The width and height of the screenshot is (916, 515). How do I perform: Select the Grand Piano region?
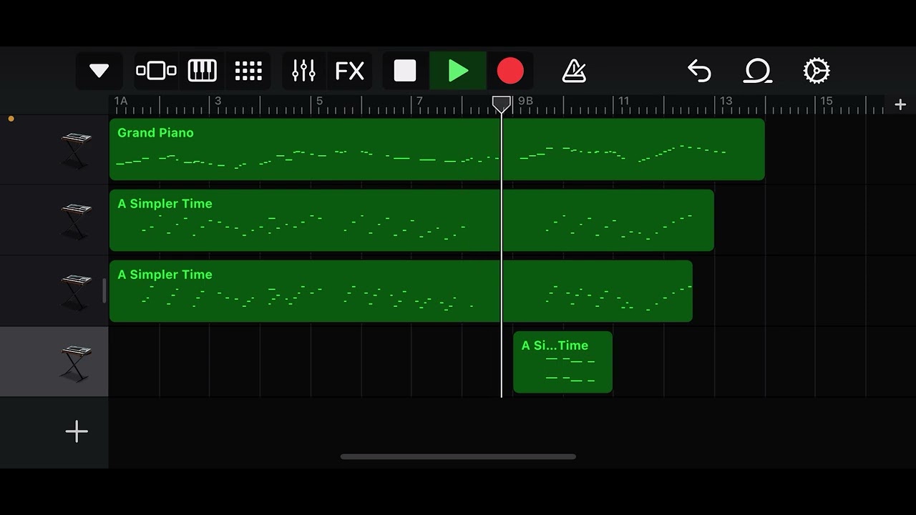tap(437, 149)
